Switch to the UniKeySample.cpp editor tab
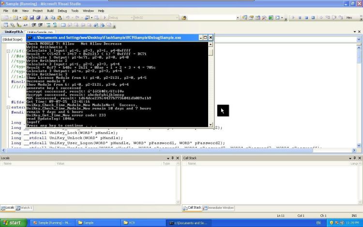The width and height of the screenshot is (363, 227). (x=40, y=32)
